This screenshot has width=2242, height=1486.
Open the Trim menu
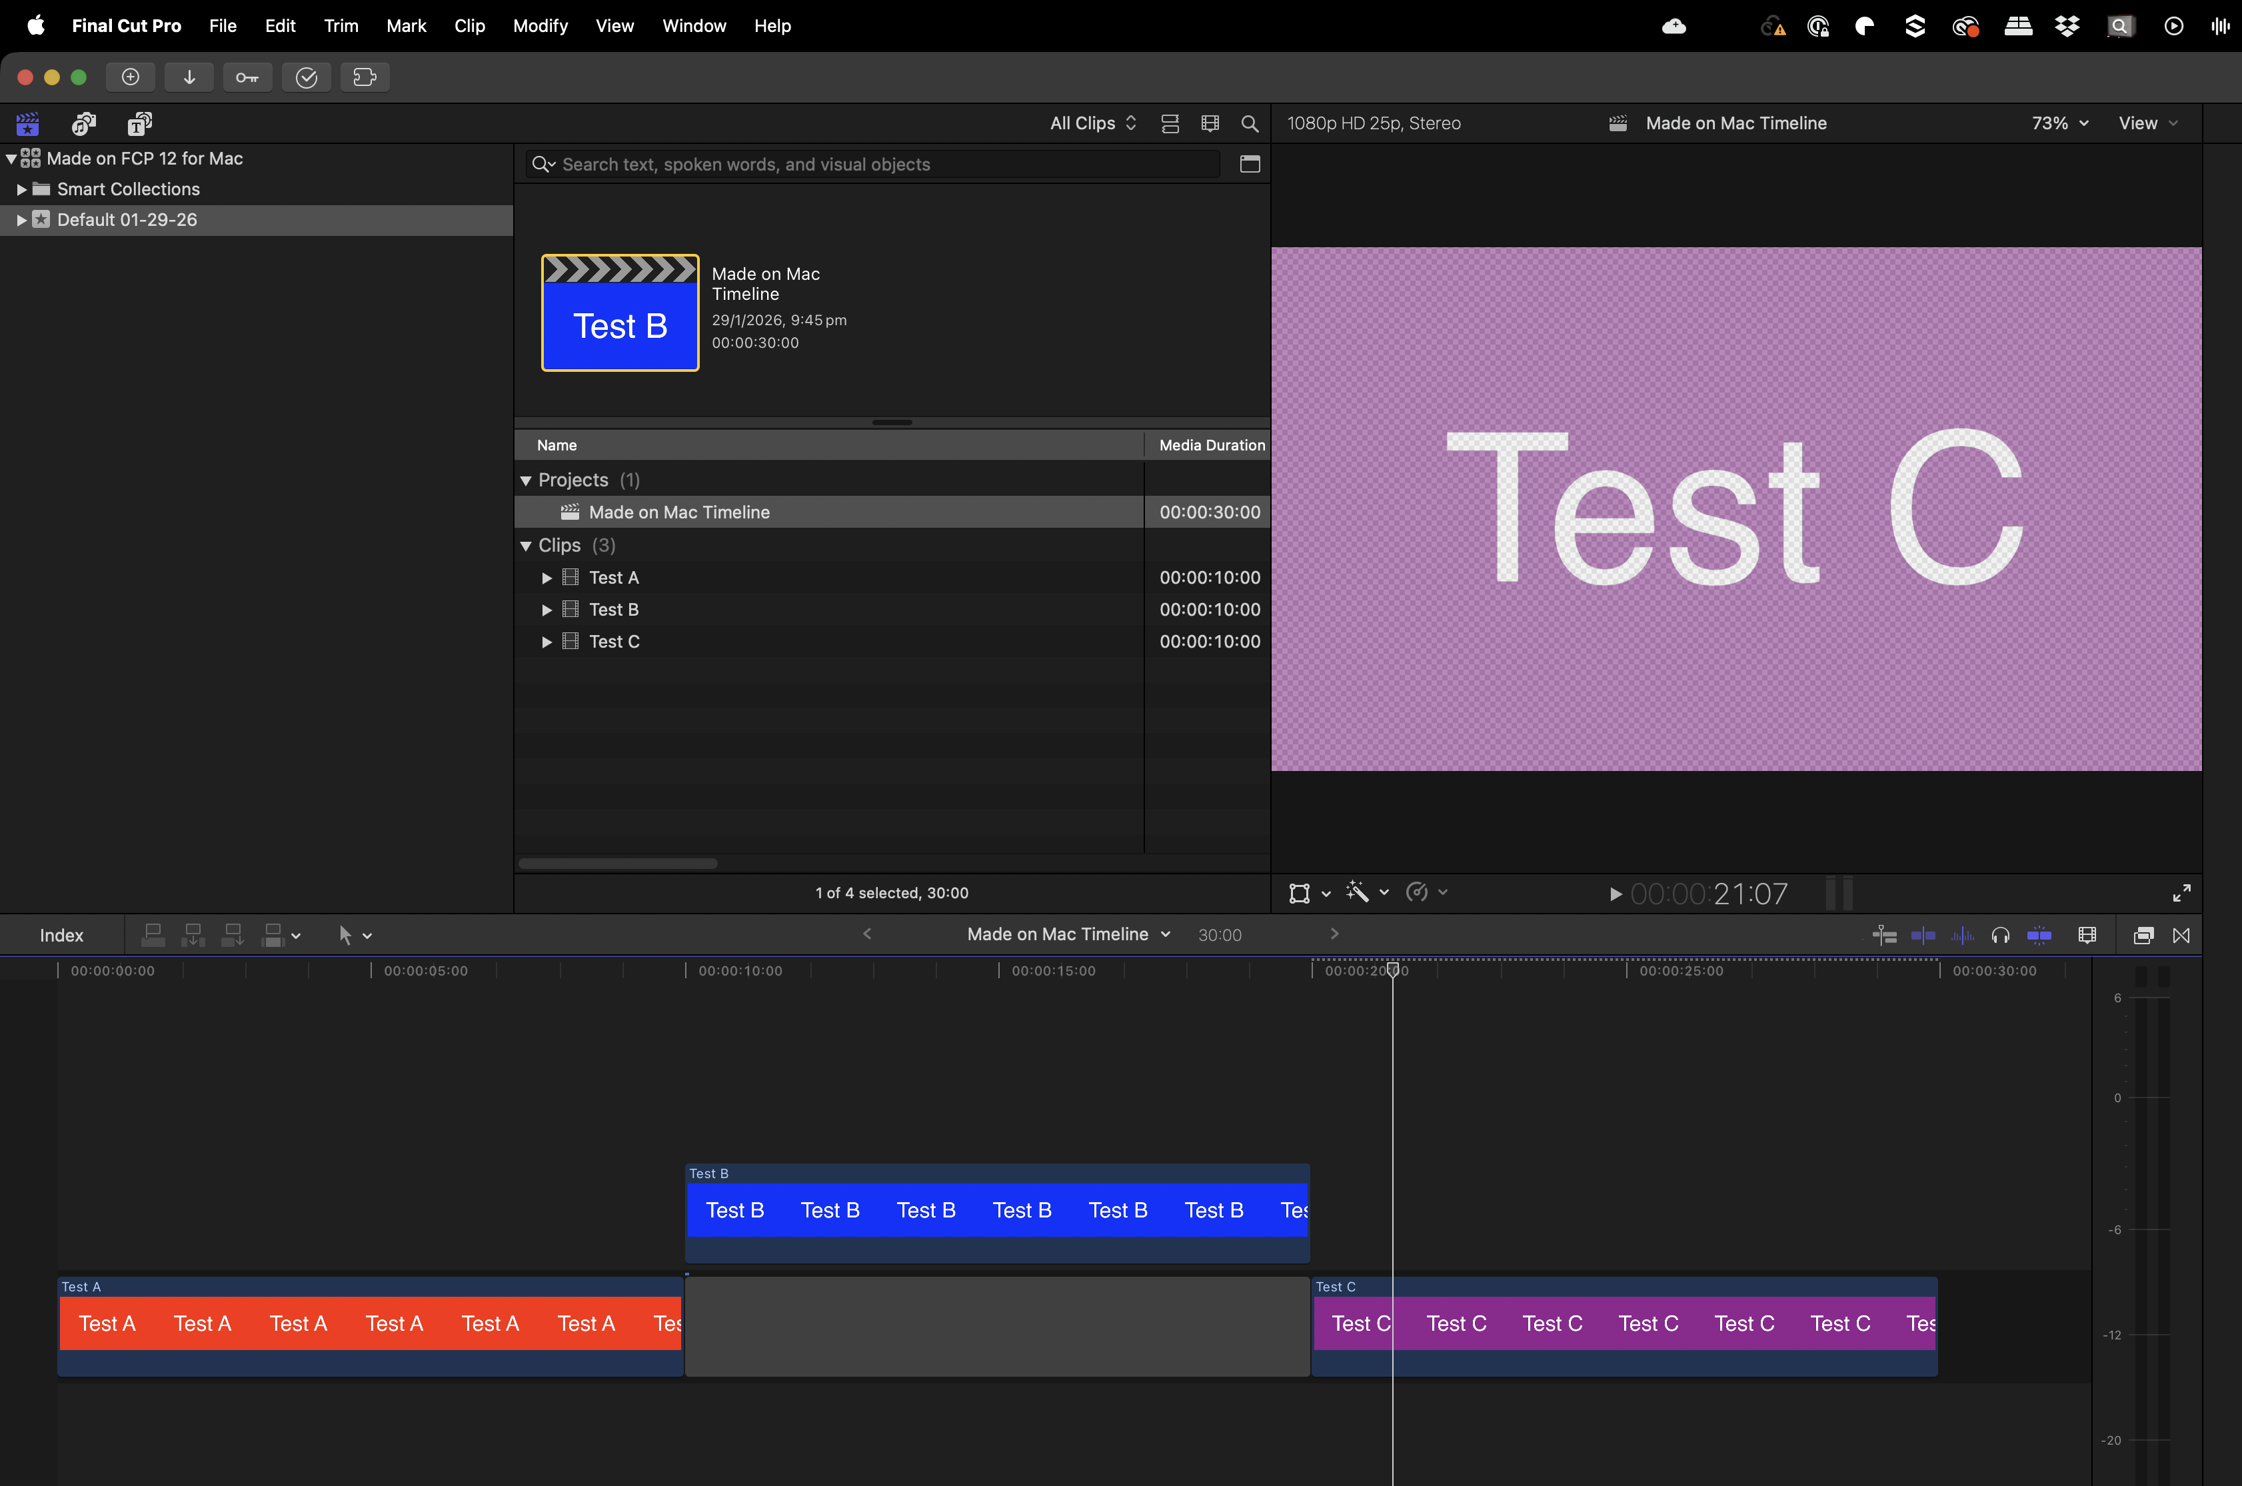click(340, 25)
